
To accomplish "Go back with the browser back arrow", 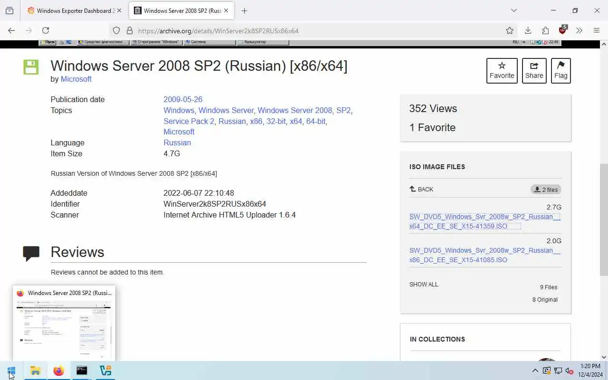I will 11,30.
